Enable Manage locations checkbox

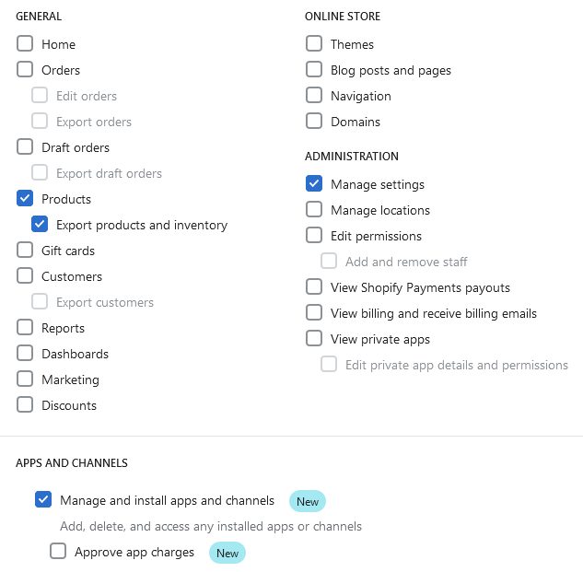[x=314, y=210]
